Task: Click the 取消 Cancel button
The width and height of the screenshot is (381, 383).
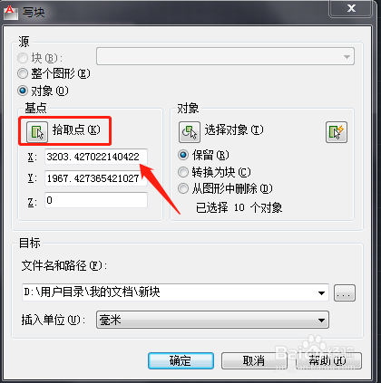Action: [254, 360]
